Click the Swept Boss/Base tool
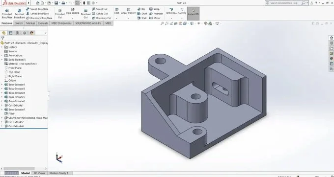Screen dimensions: 334x177 37,9
